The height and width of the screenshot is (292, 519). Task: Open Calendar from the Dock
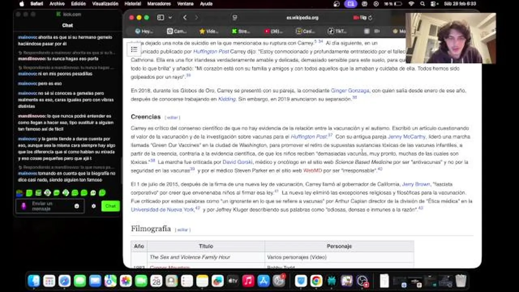157,281
